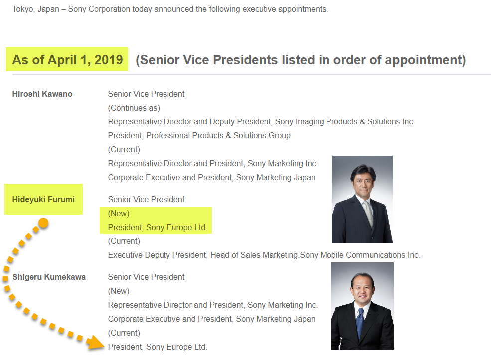Click the '(Continues as)' label under Kawano
Screen dimensions: 491x356
[134, 108]
